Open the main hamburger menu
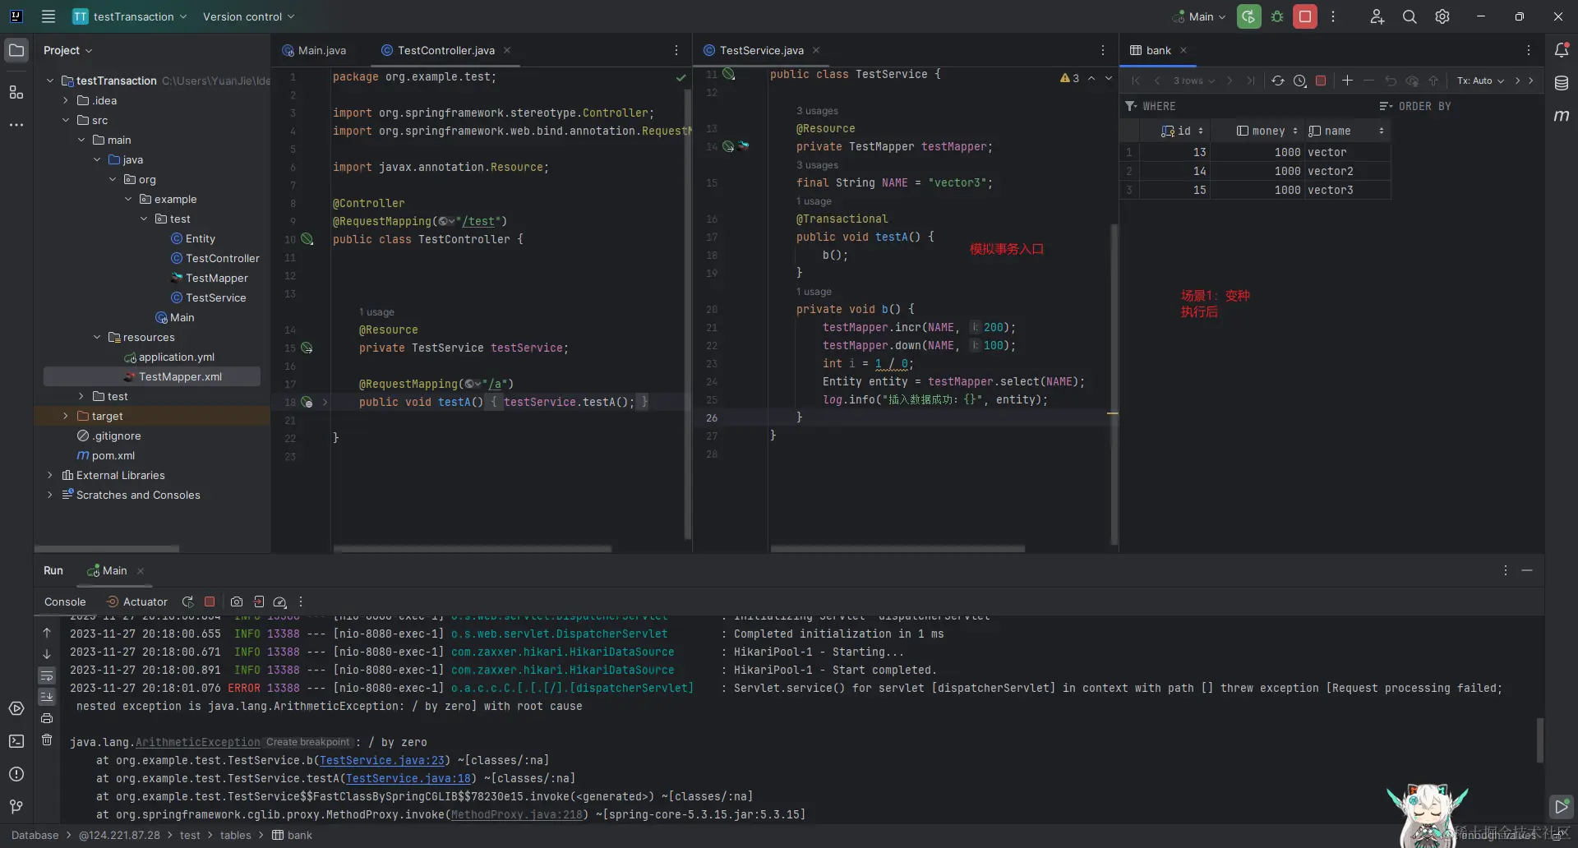 point(48,16)
